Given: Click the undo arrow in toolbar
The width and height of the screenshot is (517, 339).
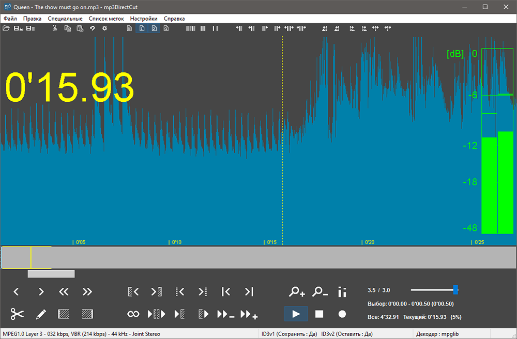Looking at the screenshot, I should point(92,28).
